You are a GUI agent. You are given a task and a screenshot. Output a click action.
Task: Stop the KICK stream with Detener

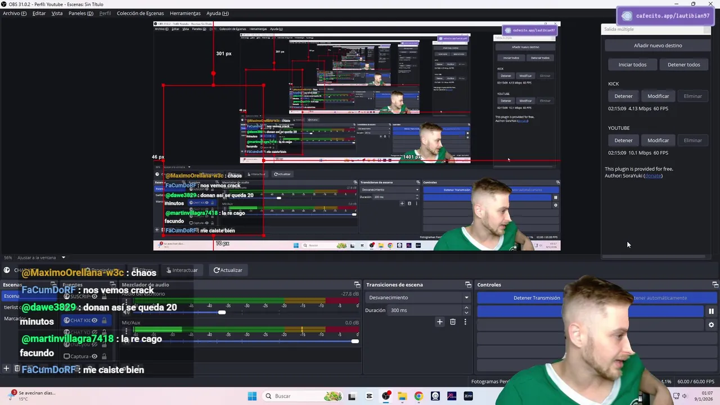click(623, 96)
